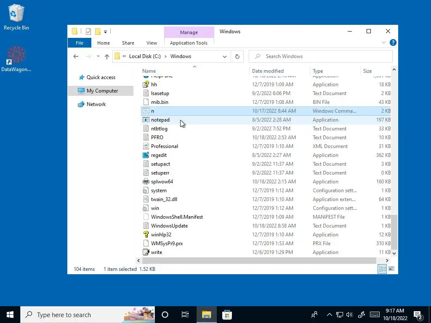
Task: Sort by the Type column header
Action: click(318, 71)
